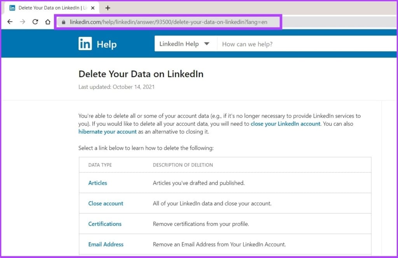Click the How can we help search box
Image resolution: width=398 pixels, height=258 pixels.
pos(307,44)
